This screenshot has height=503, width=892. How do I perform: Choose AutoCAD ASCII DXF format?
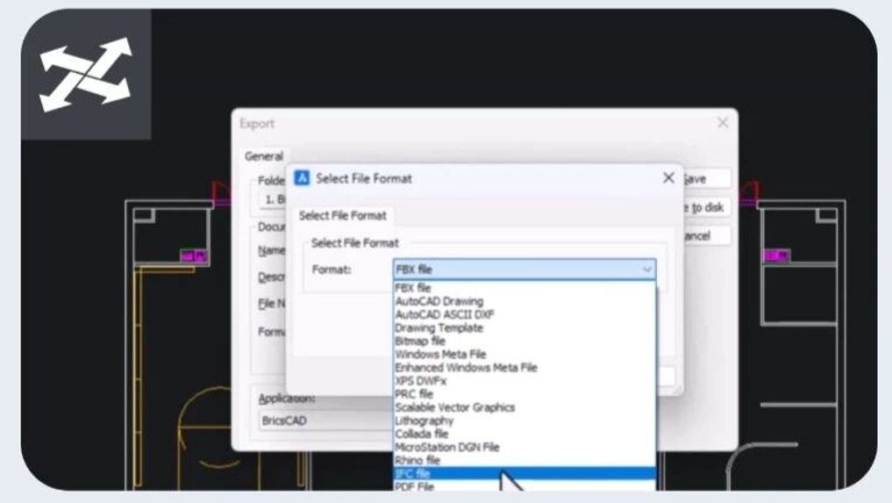(524, 314)
